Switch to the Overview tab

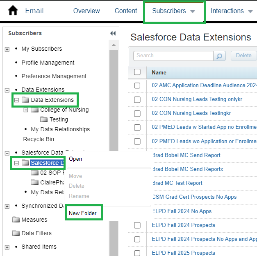(x=86, y=11)
